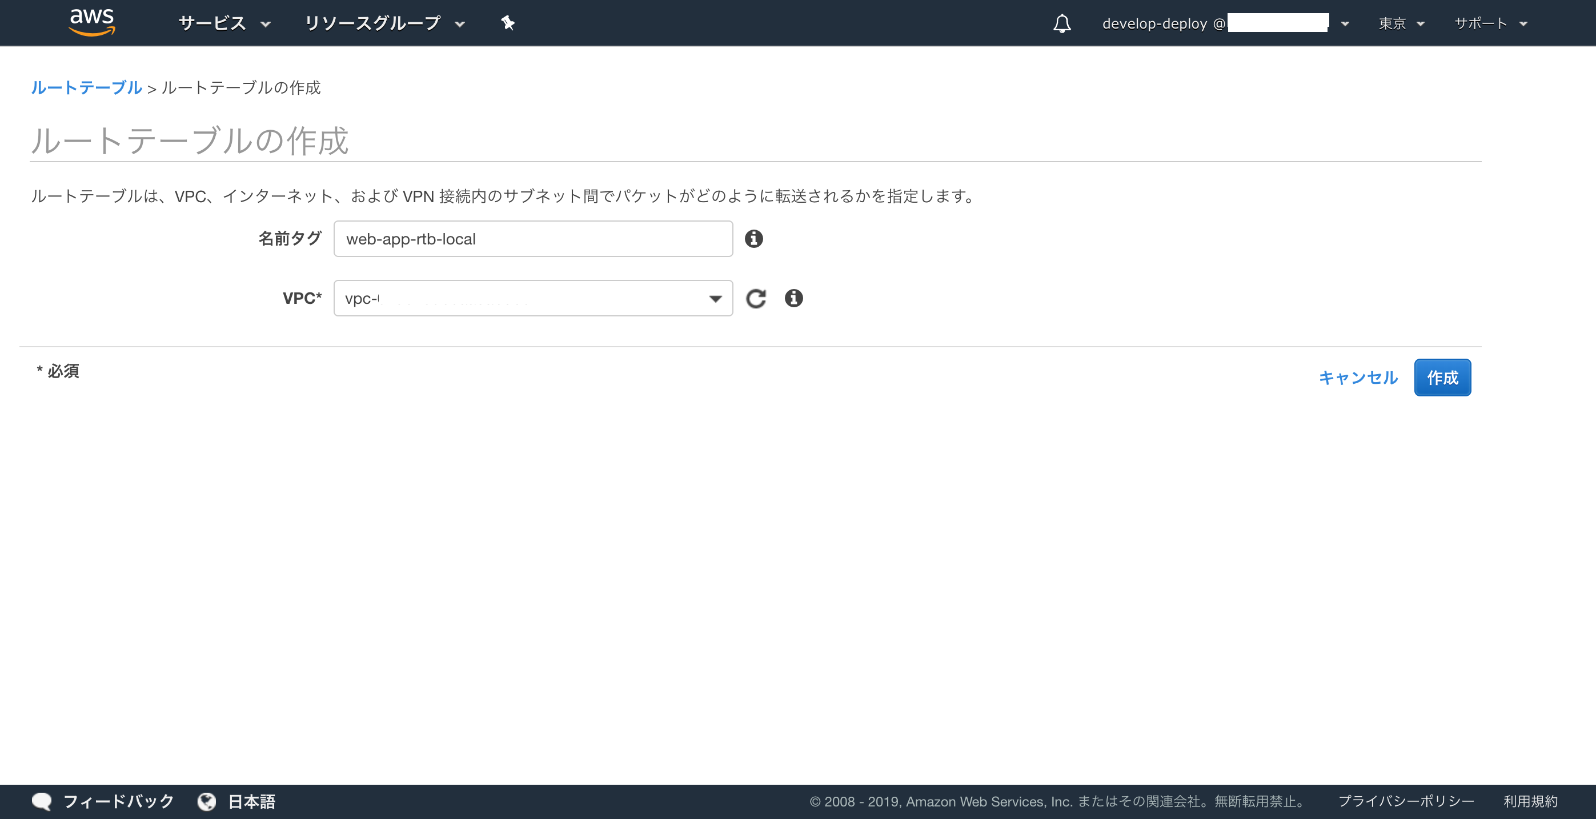1596x819 pixels.
Task: Click the キャンセル link
Action: (1357, 378)
